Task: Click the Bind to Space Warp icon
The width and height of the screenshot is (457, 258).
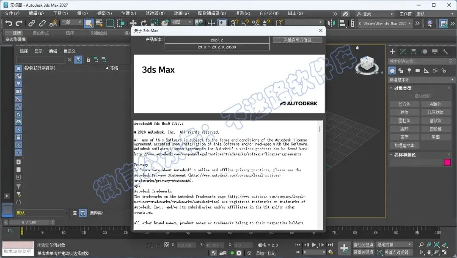Action: click(x=53, y=23)
